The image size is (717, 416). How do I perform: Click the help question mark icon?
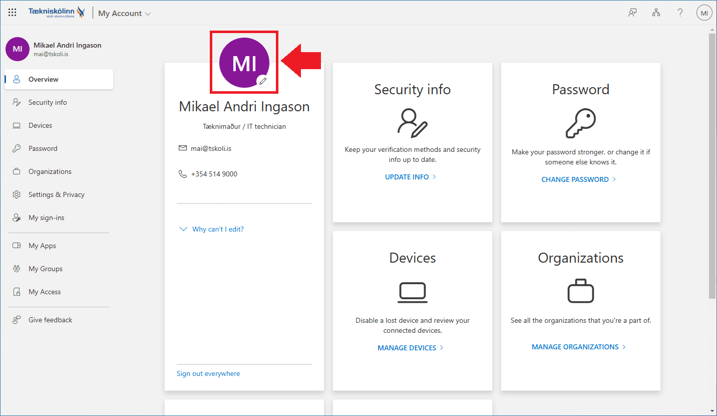[680, 13]
